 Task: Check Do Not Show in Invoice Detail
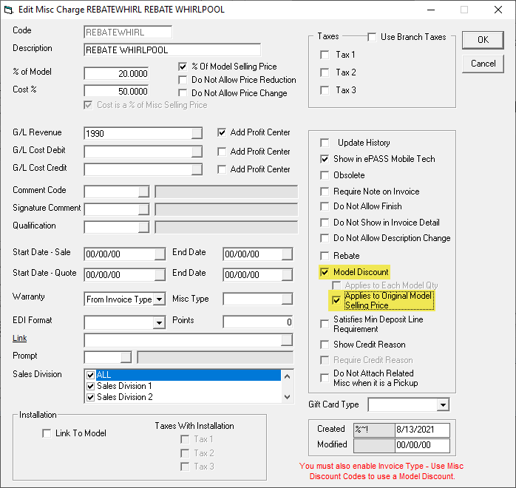pyautogui.click(x=325, y=223)
